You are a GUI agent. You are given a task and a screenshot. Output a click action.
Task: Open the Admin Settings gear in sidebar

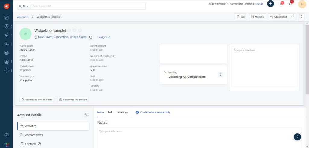tap(7, 70)
